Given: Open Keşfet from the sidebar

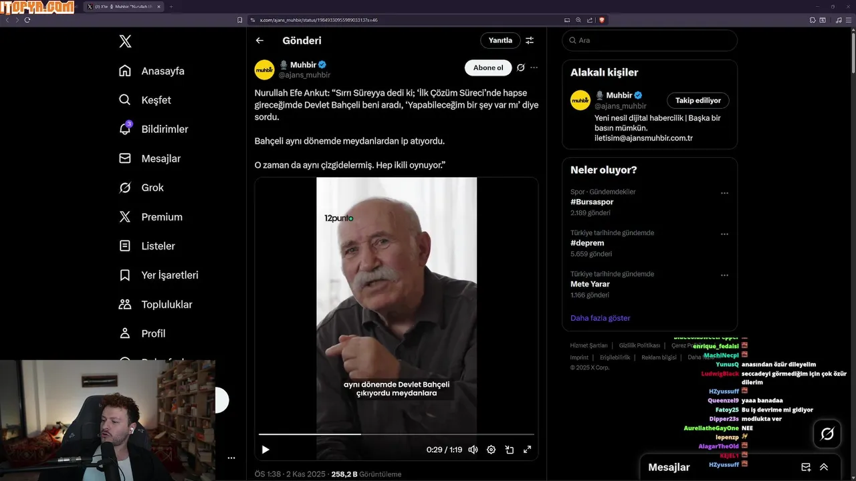Looking at the screenshot, I should pyautogui.click(x=144, y=100).
